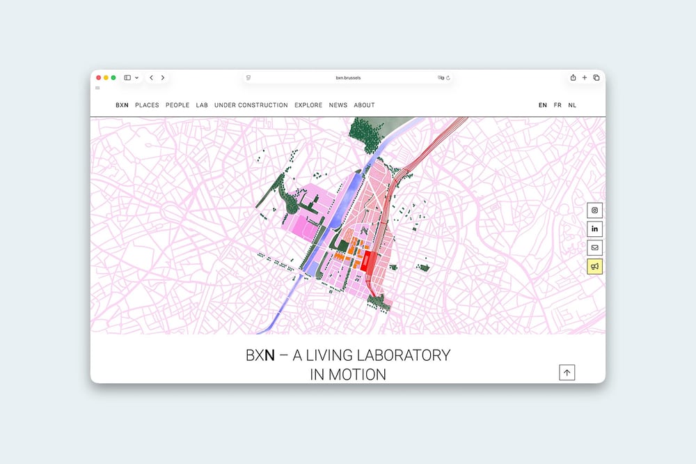Reload the page with refresh icon
Image resolution: width=696 pixels, height=464 pixels.
pos(448,78)
